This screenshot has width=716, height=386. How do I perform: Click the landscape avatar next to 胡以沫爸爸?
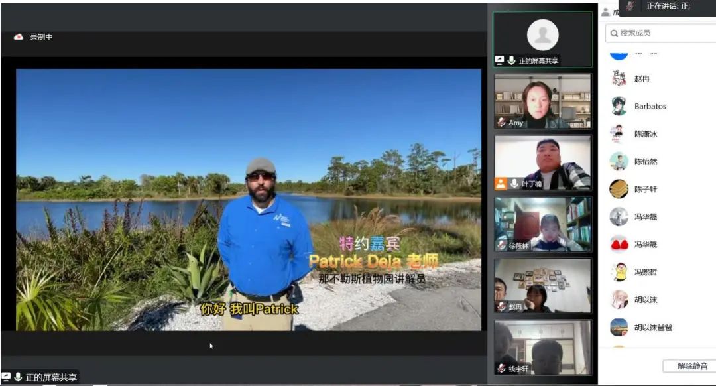[619, 327]
